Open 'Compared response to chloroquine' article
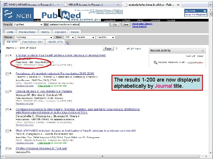 (78, 111)
